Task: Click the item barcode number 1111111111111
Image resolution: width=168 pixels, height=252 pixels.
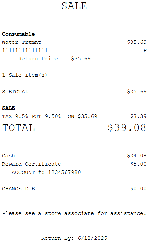Action: point(25,50)
